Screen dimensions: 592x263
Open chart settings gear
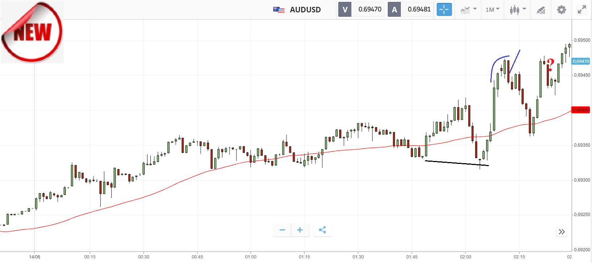click(x=561, y=10)
